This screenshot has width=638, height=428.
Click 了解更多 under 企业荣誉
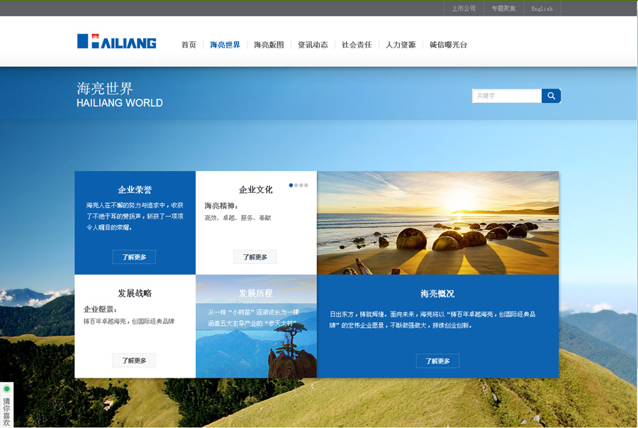tap(134, 257)
